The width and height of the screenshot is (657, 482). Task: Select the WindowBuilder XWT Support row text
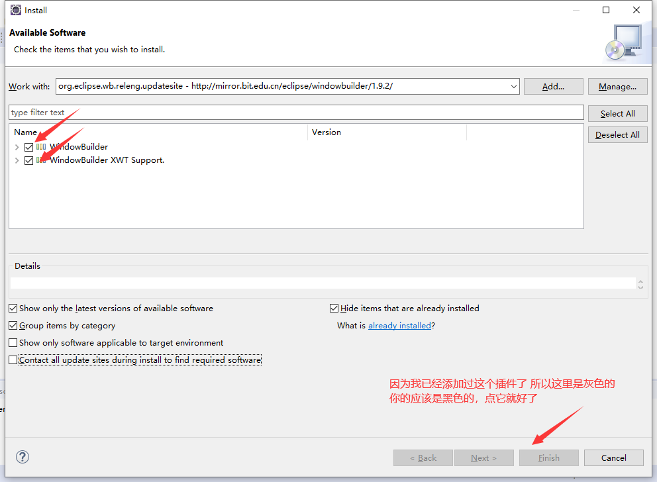pyautogui.click(x=107, y=160)
